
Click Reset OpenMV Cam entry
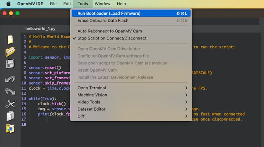click(x=131, y=70)
